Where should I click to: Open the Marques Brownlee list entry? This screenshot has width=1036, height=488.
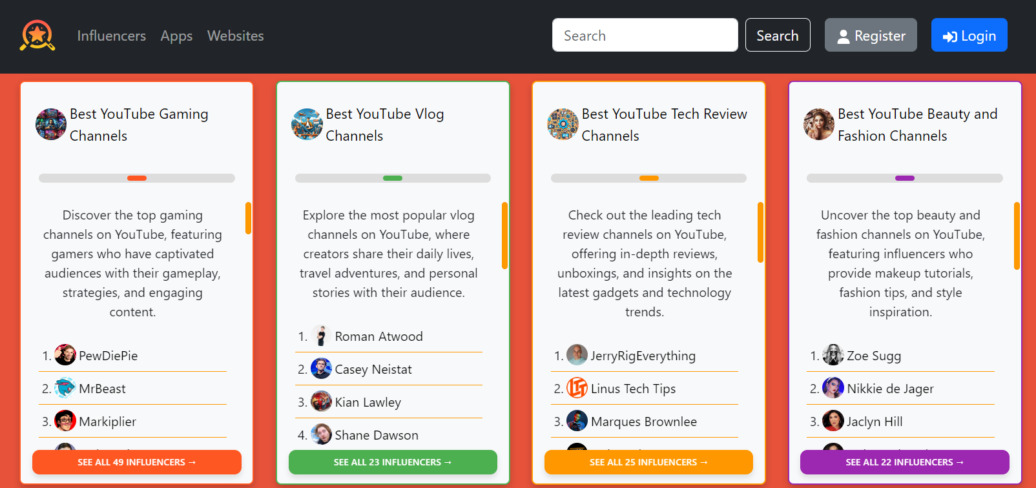pyautogui.click(x=645, y=421)
